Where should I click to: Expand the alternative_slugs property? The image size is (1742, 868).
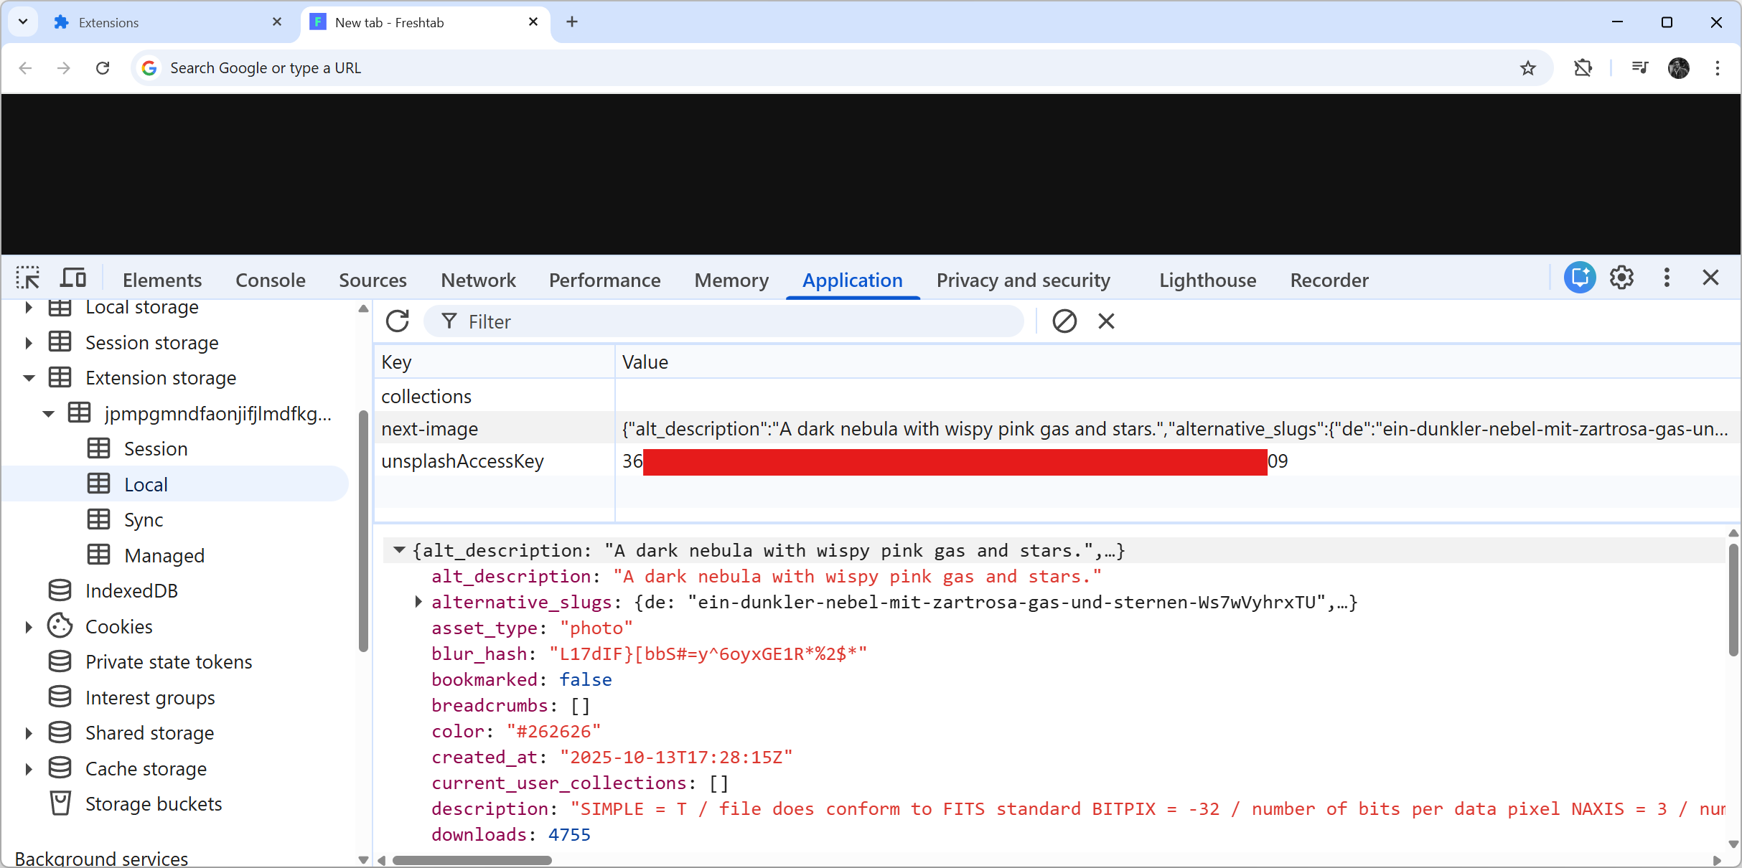pos(420,602)
